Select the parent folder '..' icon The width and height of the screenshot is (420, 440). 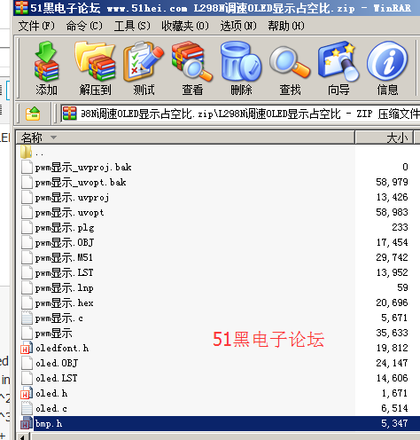point(27,152)
